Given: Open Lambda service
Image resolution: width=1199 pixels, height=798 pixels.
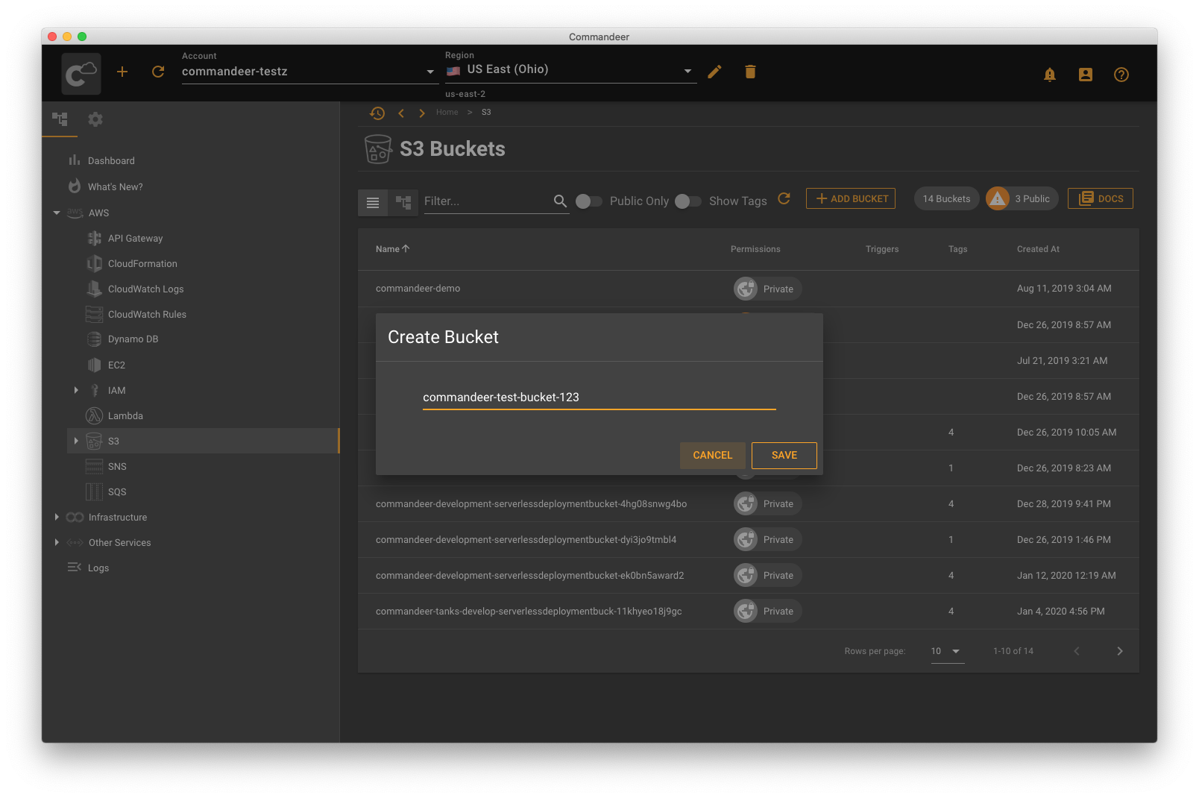Looking at the screenshot, I should coord(125,416).
